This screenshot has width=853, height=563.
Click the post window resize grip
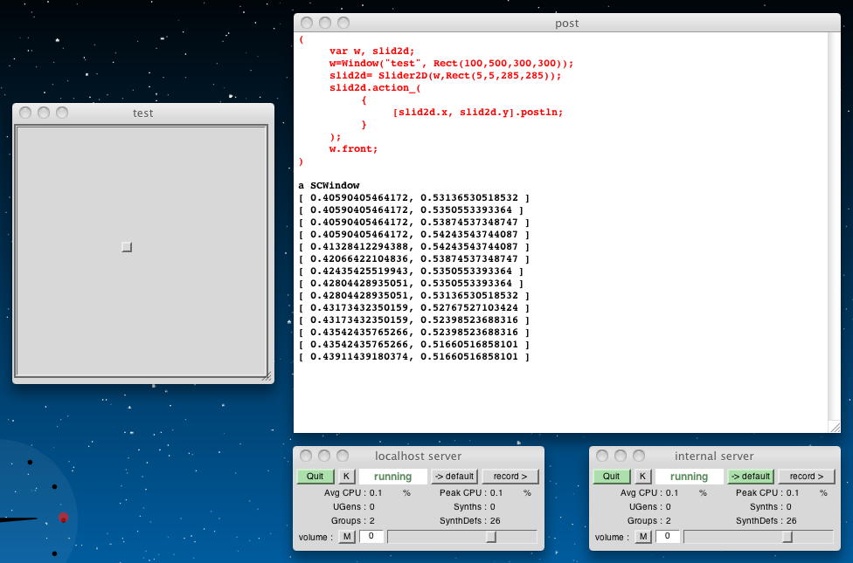pyautogui.click(x=834, y=426)
